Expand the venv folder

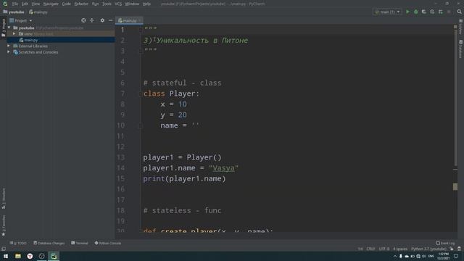click(14, 34)
